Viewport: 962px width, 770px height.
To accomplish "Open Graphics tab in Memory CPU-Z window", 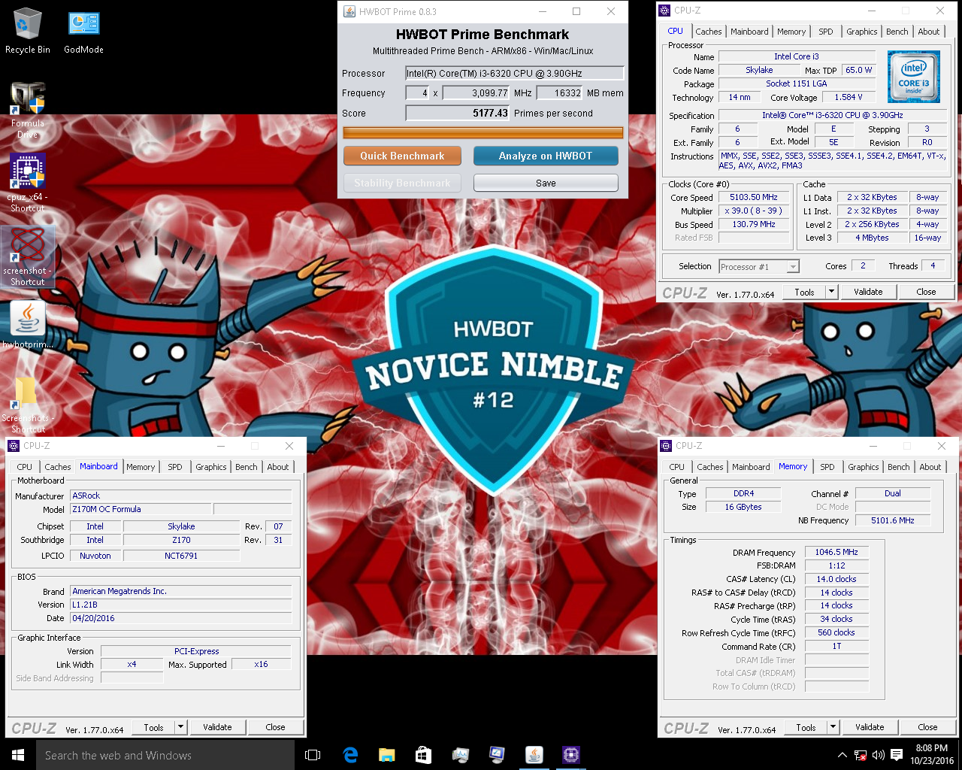I will point(864,467).
